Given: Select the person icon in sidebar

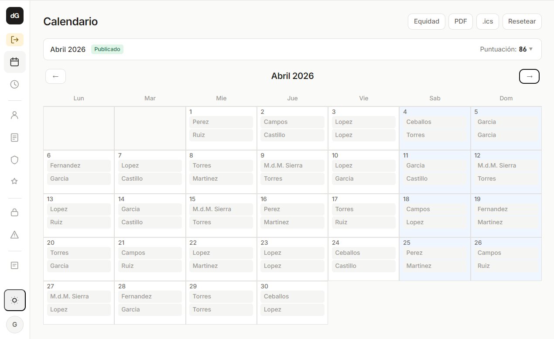Looking at the screenshot, I should click(15, 115).
